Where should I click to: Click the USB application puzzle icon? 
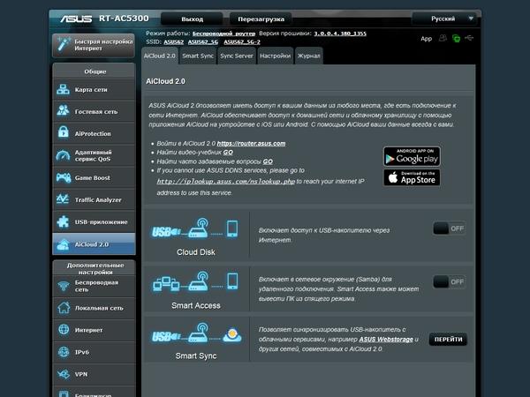pos(64,221)
